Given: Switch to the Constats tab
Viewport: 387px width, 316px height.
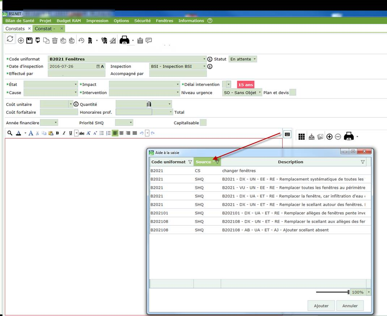Looking at the screenshot, I should coord(15,29).
